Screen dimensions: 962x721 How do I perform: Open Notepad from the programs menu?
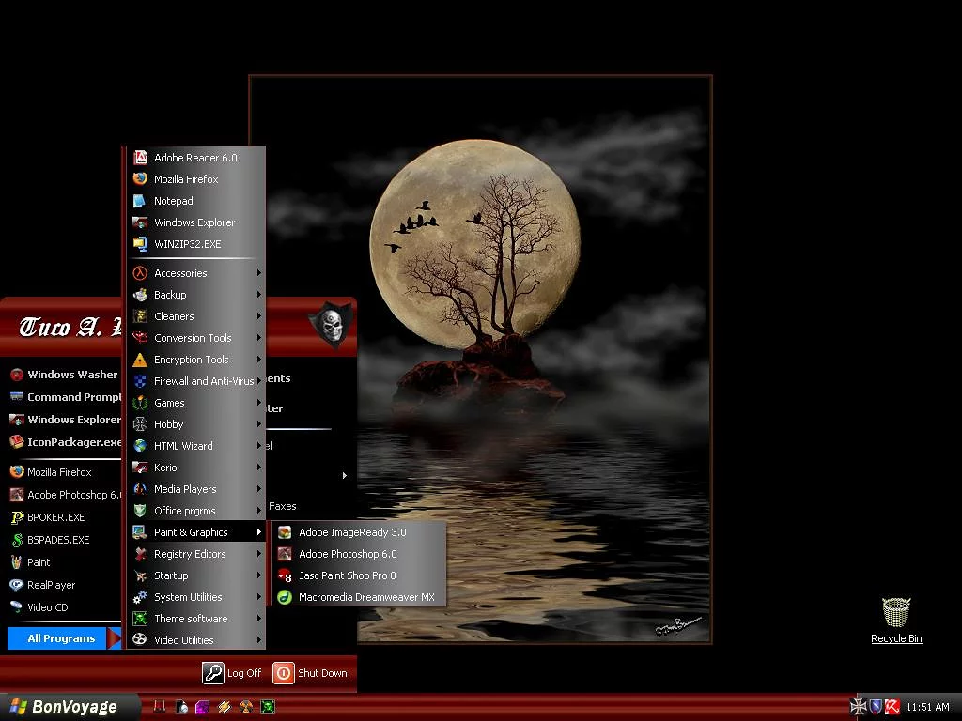click(x=173, y=201)
